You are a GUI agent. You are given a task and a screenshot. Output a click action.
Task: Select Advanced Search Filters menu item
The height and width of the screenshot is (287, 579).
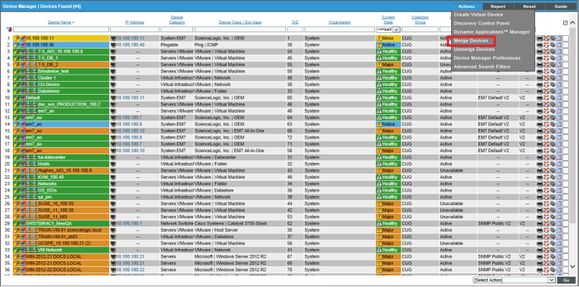click(482, 67)
